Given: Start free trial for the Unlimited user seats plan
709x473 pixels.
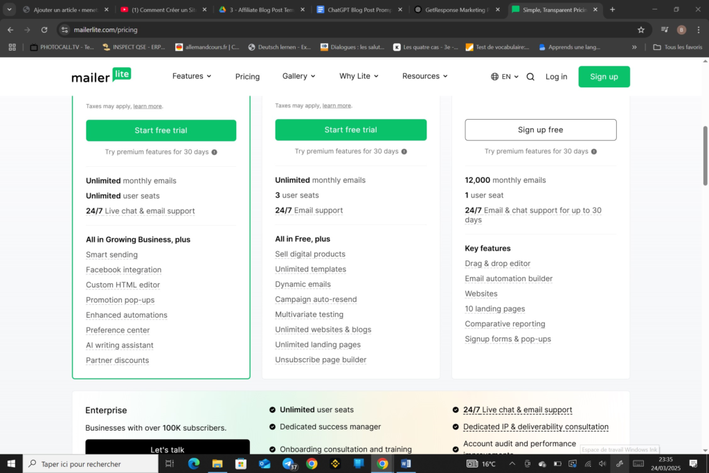Looking at the screenshot, I should pos(161,130).
